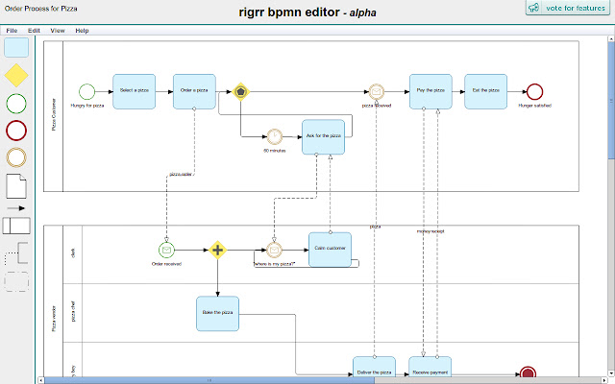This screenshot has width=615, height=384.
Task: Select the 60 minutes timer event
Action: 275,136
